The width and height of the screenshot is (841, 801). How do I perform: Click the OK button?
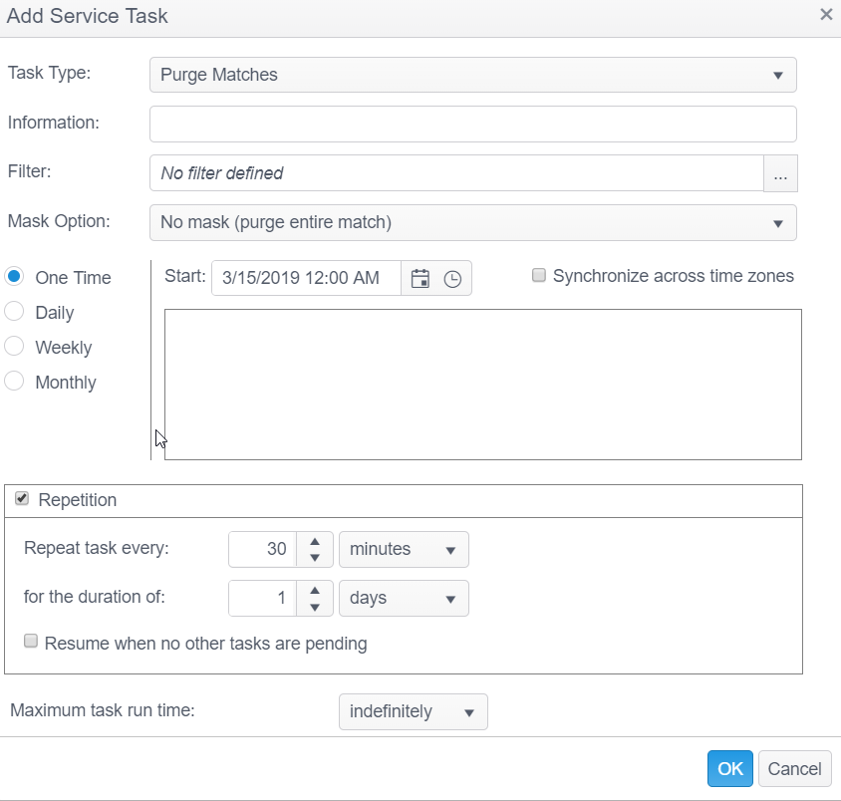(730, 768)
